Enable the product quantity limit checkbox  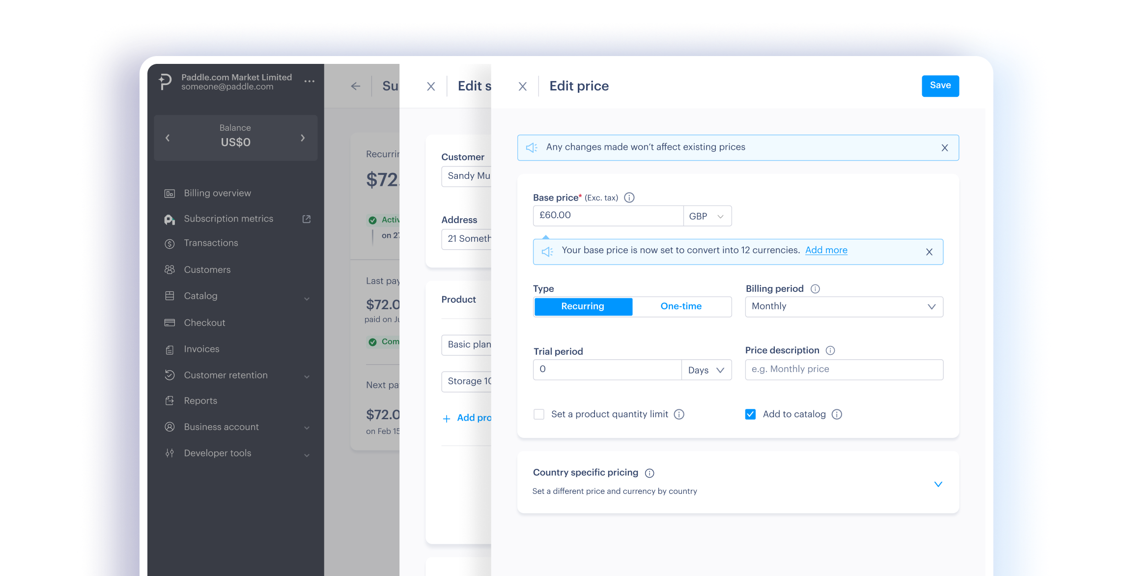(538, 414)
